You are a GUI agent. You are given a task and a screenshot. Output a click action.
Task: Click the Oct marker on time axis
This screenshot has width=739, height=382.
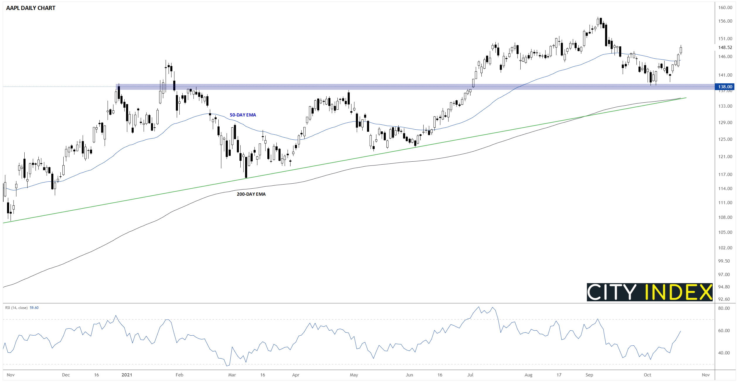pyautogui.click(x=647, y=375)
